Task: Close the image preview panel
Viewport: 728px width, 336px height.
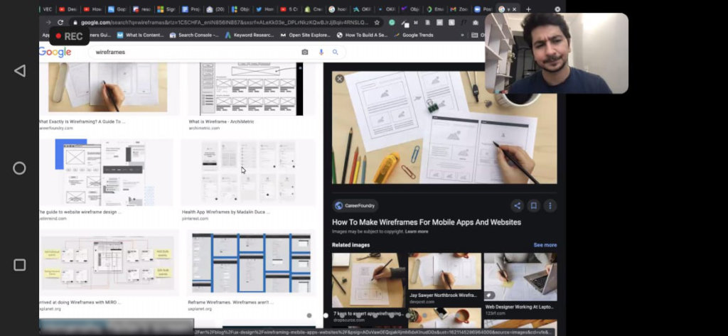Action: tap(339, 79)
